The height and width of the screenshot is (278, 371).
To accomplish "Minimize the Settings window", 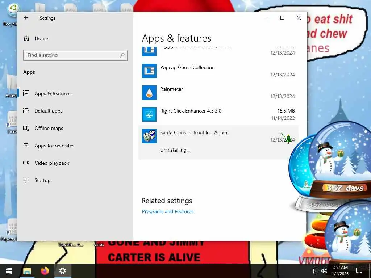I will click(266, 18).
